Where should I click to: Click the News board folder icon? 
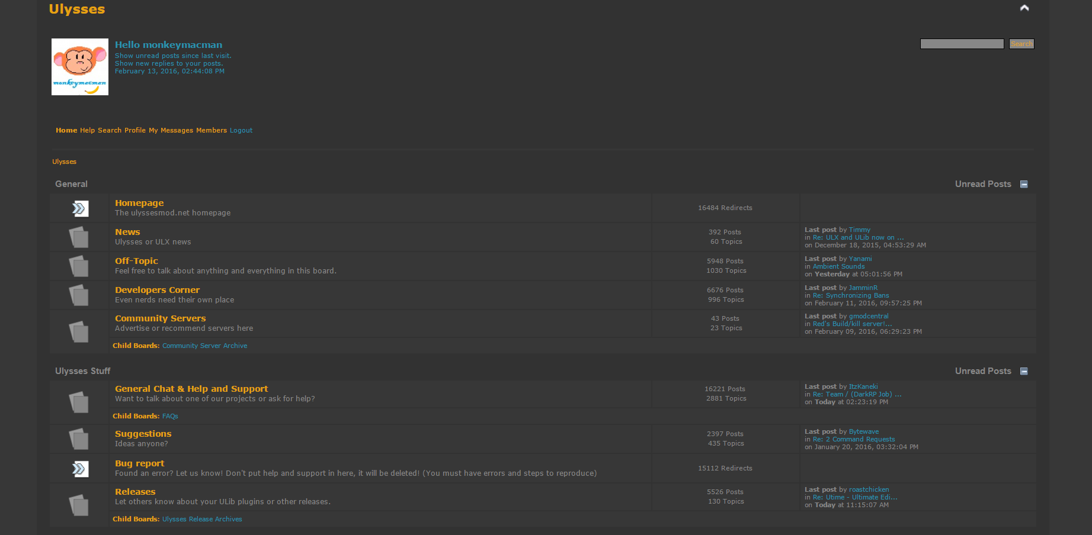(x=79, y=237)
